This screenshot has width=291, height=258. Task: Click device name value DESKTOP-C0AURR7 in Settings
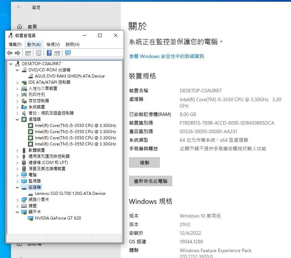(201, 91)
